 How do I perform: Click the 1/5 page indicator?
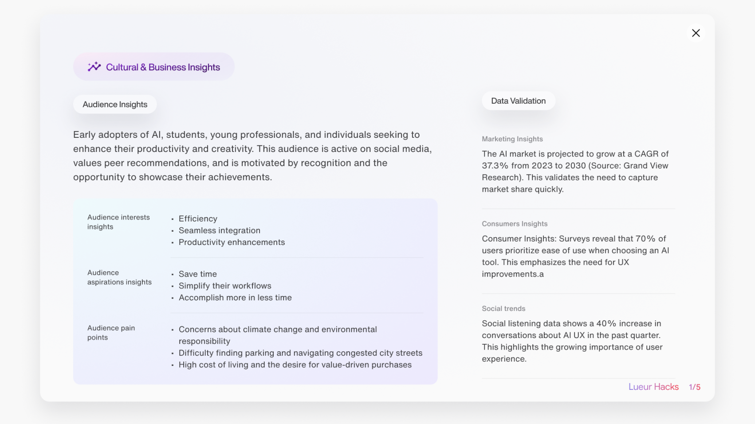pyautogui.click(x=694, y=387)
